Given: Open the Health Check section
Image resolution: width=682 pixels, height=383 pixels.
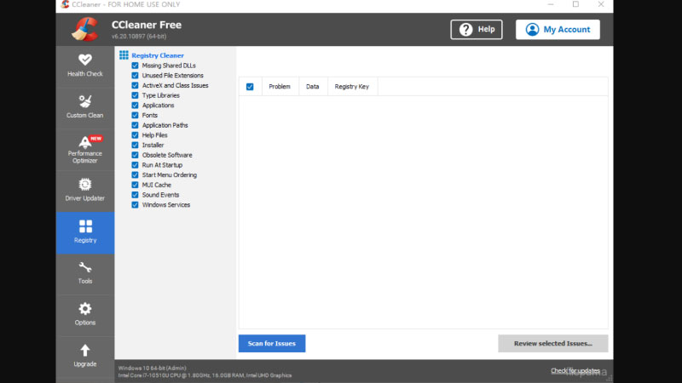Looking at the screenshot, I should pos(84,66).
